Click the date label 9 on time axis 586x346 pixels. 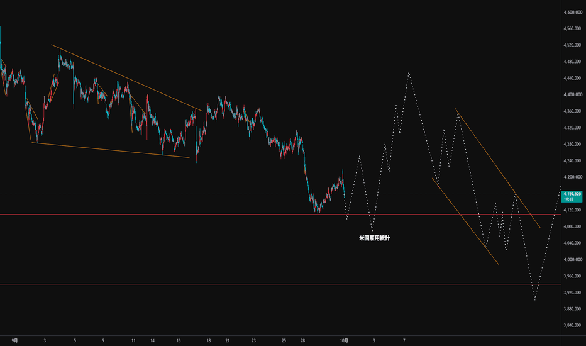pyautogui.click(x=104, y=341)
